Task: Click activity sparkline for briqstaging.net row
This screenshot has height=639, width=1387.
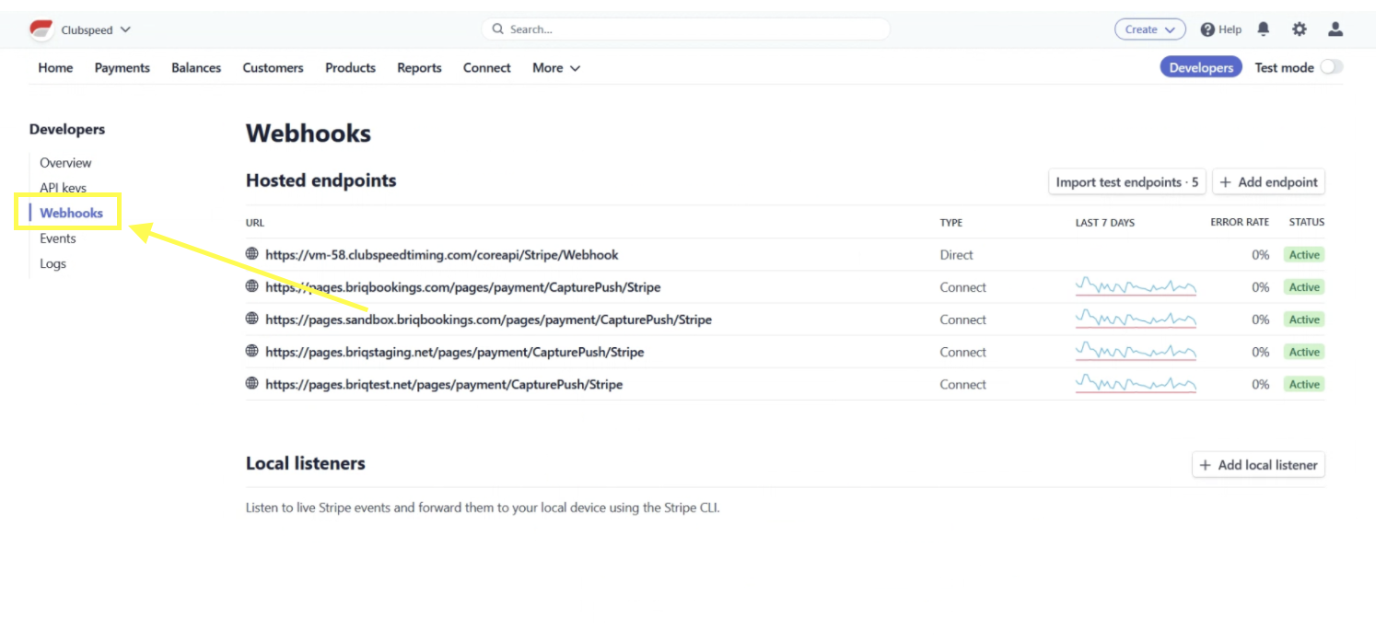Action: (x=1136, y=352)
